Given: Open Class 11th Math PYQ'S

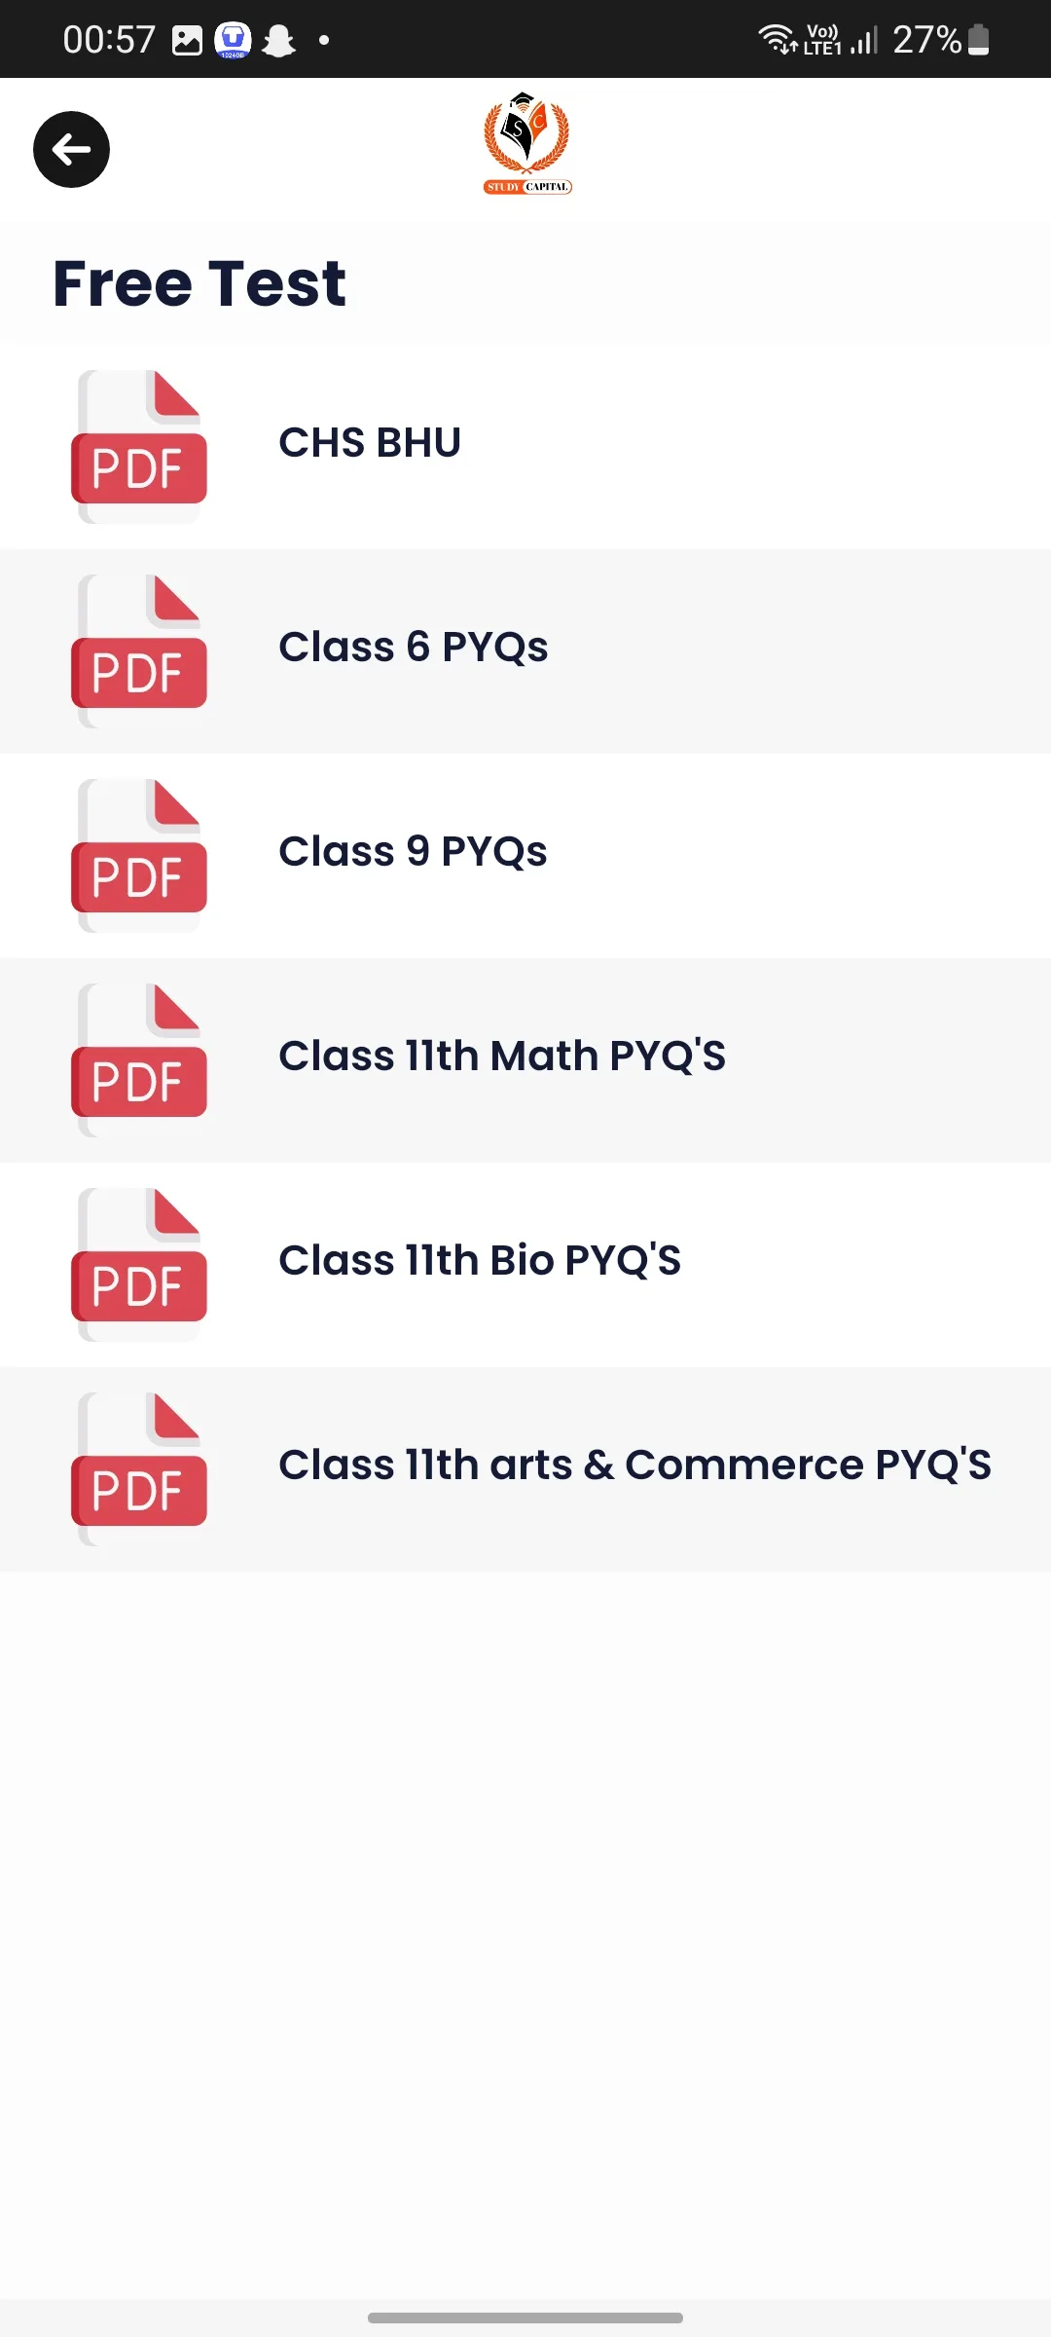Looking at the screenshot, I should click(525, 1060).
